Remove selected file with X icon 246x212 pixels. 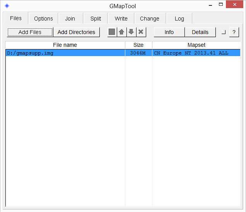click(x=141, y=32)
